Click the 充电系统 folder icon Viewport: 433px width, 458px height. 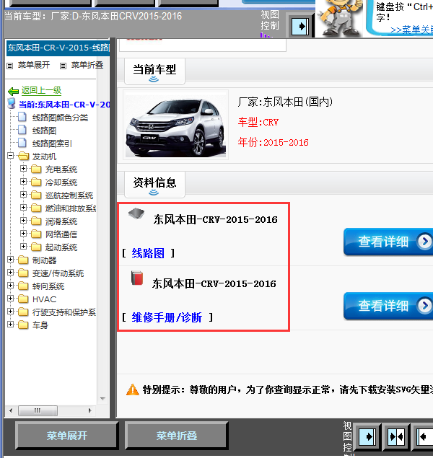point(36,169)
